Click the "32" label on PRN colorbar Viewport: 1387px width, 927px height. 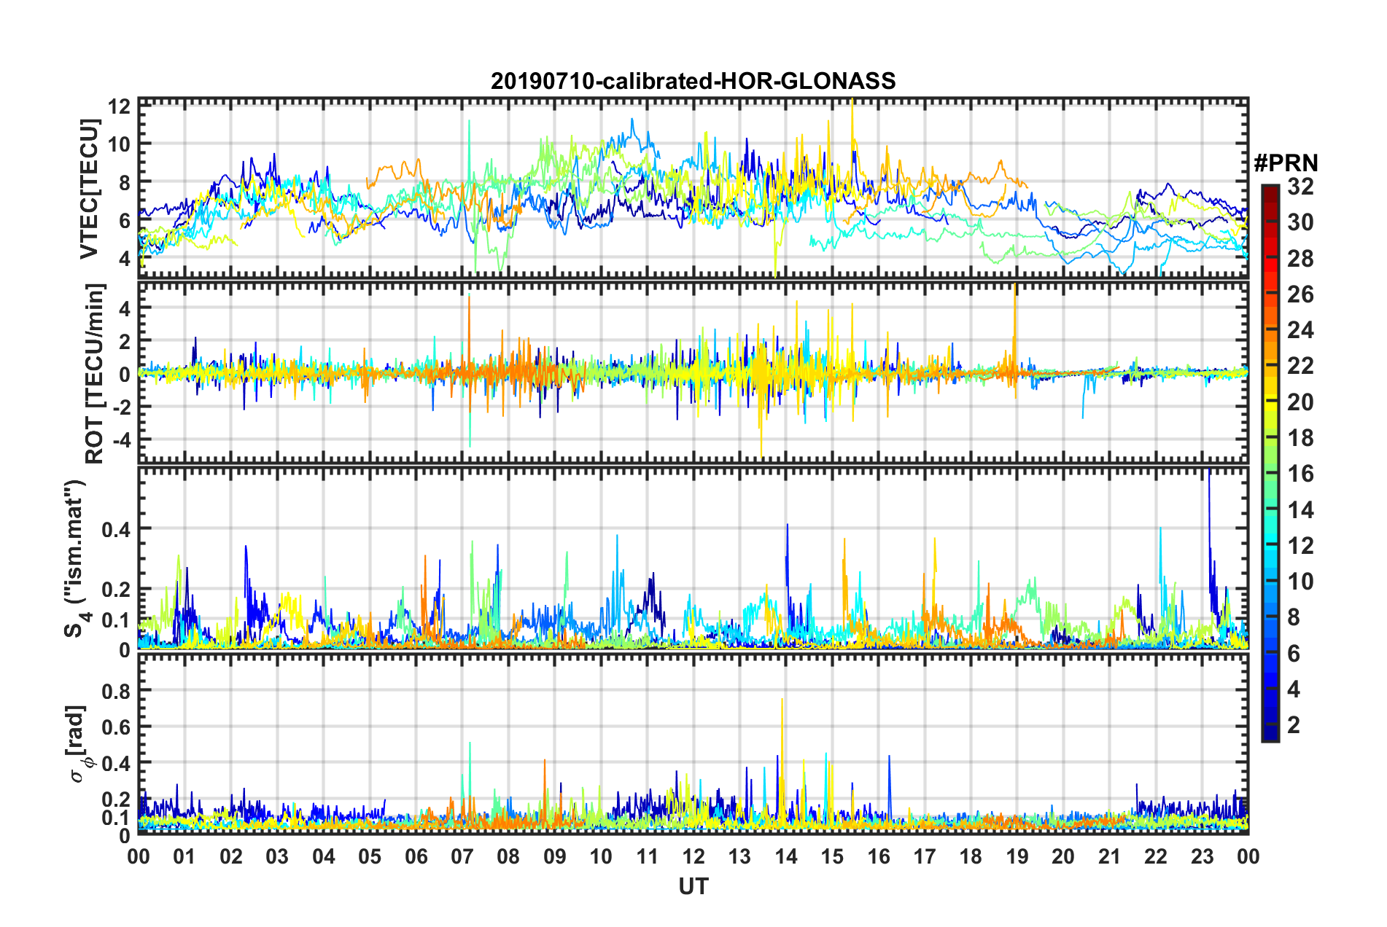tap(1300, 187)
